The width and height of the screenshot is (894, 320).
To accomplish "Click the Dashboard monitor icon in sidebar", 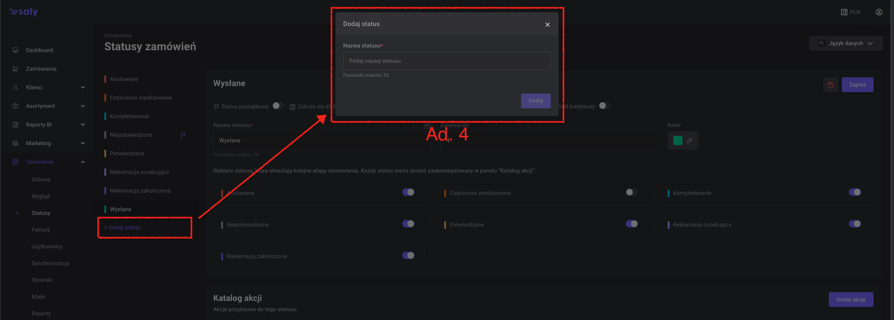I will point(15,50).
